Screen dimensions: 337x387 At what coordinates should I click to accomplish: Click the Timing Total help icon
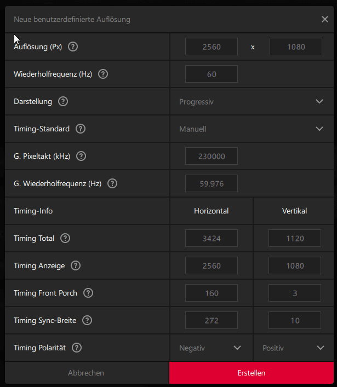(x=65, y=238)
